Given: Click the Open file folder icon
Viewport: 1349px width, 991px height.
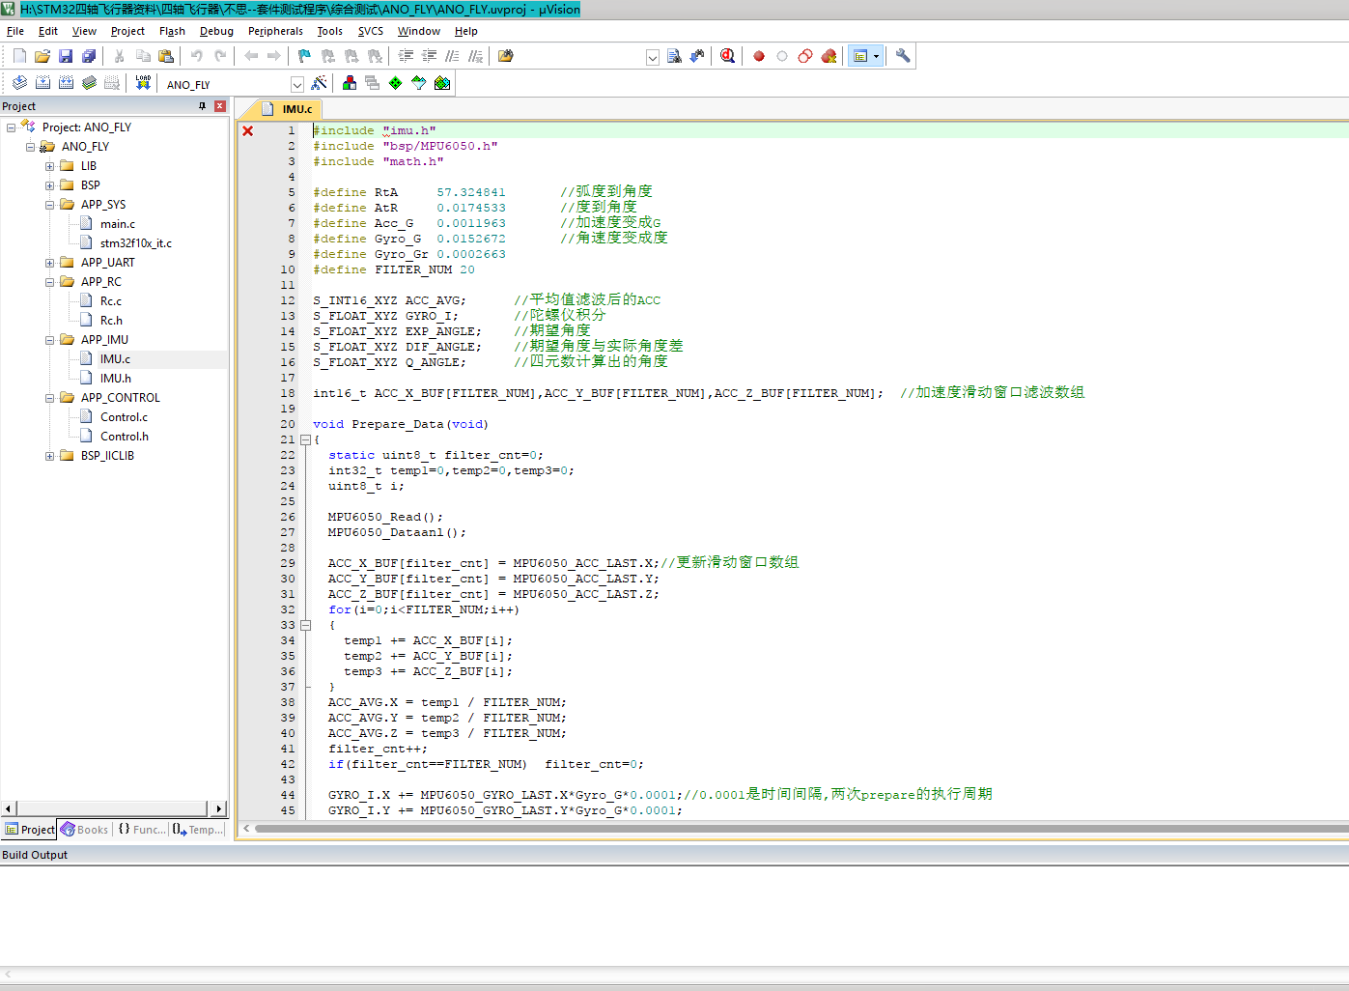Looking at the screenshot, I should (42, 56).
